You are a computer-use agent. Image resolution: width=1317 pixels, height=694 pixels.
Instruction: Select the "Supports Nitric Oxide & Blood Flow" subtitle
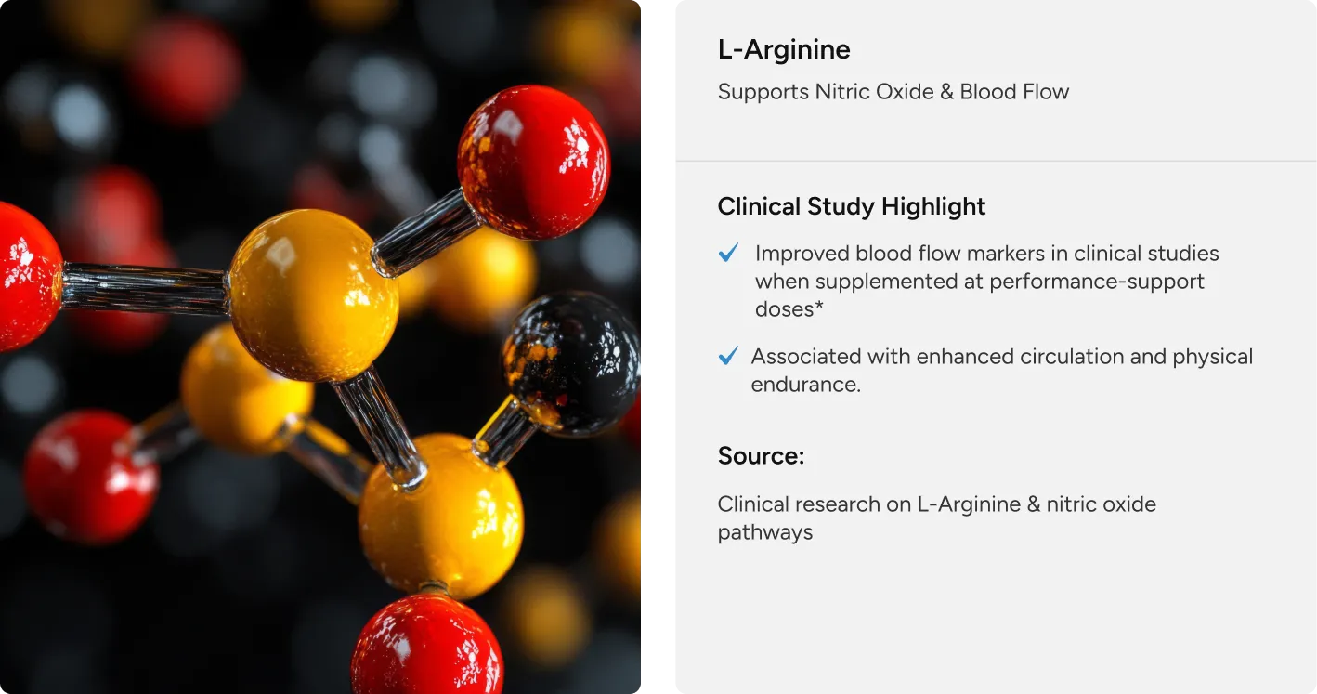893,92
